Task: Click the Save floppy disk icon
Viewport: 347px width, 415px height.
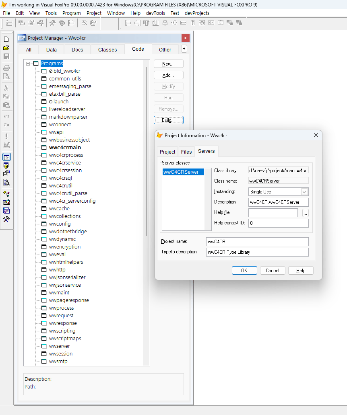Action: coord(6,56)
